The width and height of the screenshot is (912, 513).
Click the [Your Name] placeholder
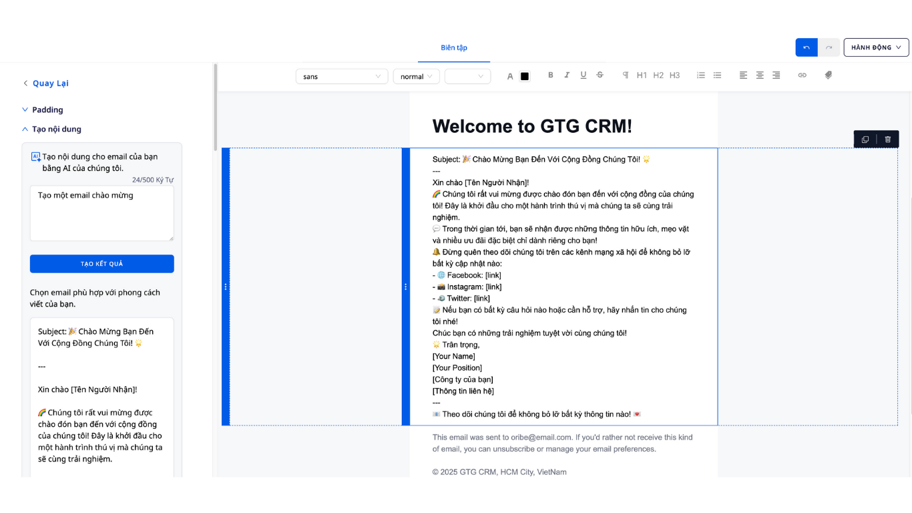[454, 356]
